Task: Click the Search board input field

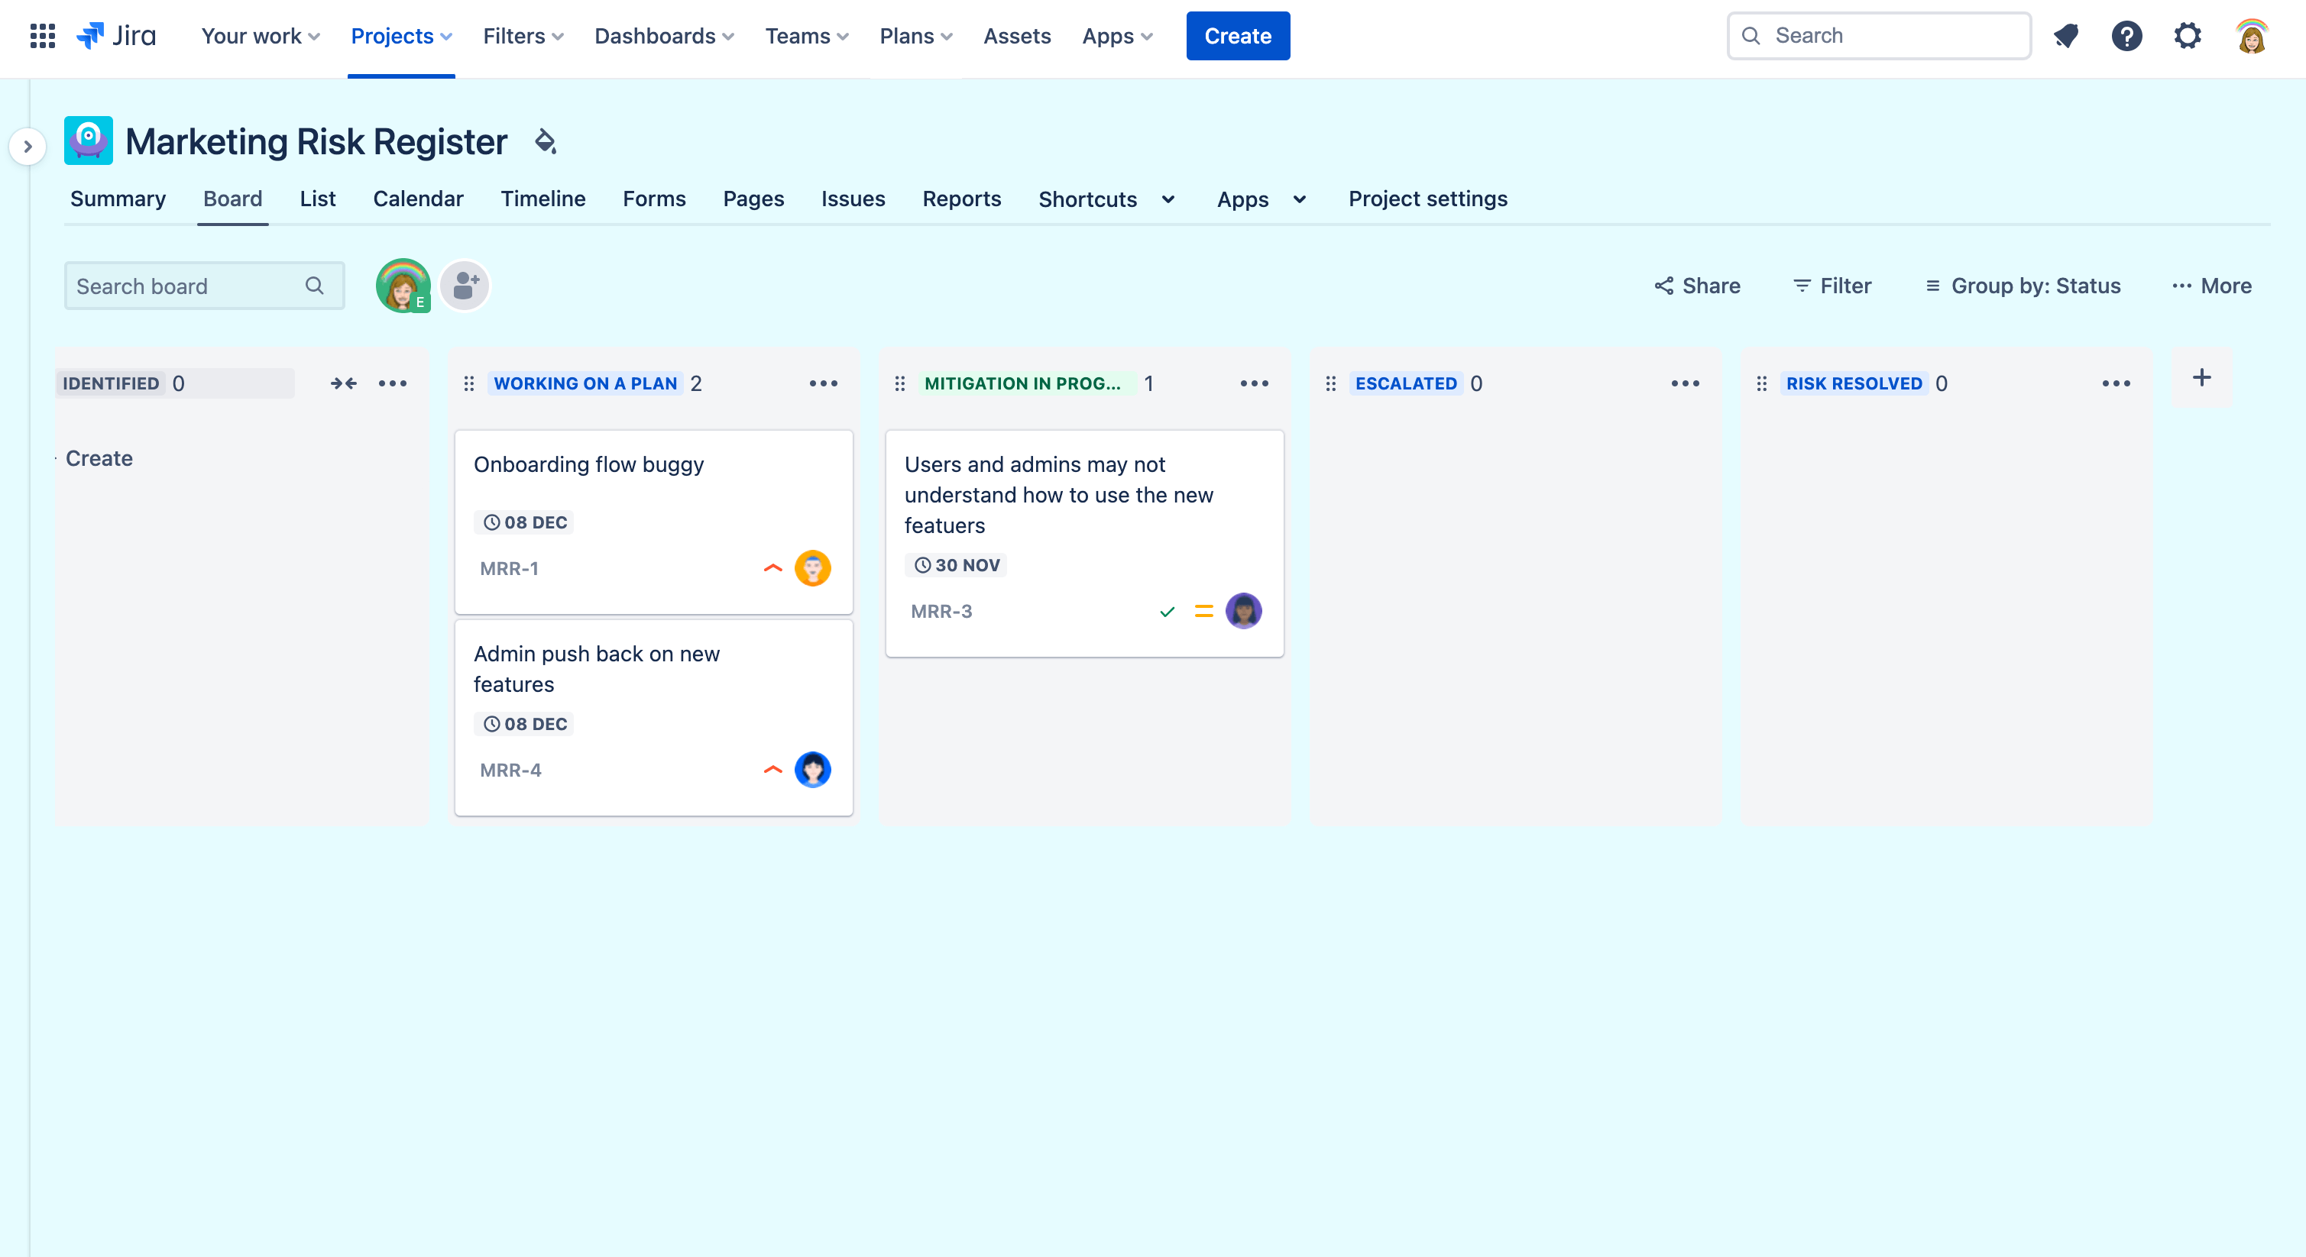Action: (186, 286)
